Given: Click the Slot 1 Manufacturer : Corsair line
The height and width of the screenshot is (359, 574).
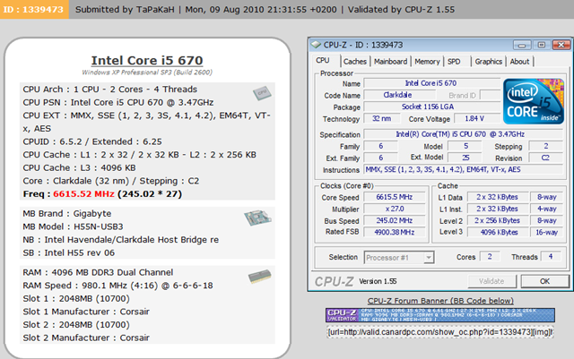Looking at the screenshot, I should tap(86, 312).
